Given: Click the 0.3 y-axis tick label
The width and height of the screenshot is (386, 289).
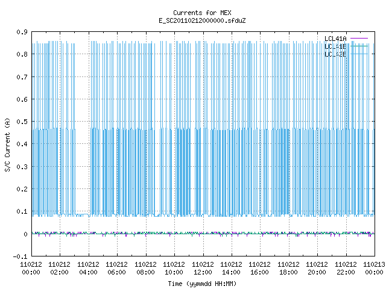Looking at the screenshot, I should click(x=22, y=167).
